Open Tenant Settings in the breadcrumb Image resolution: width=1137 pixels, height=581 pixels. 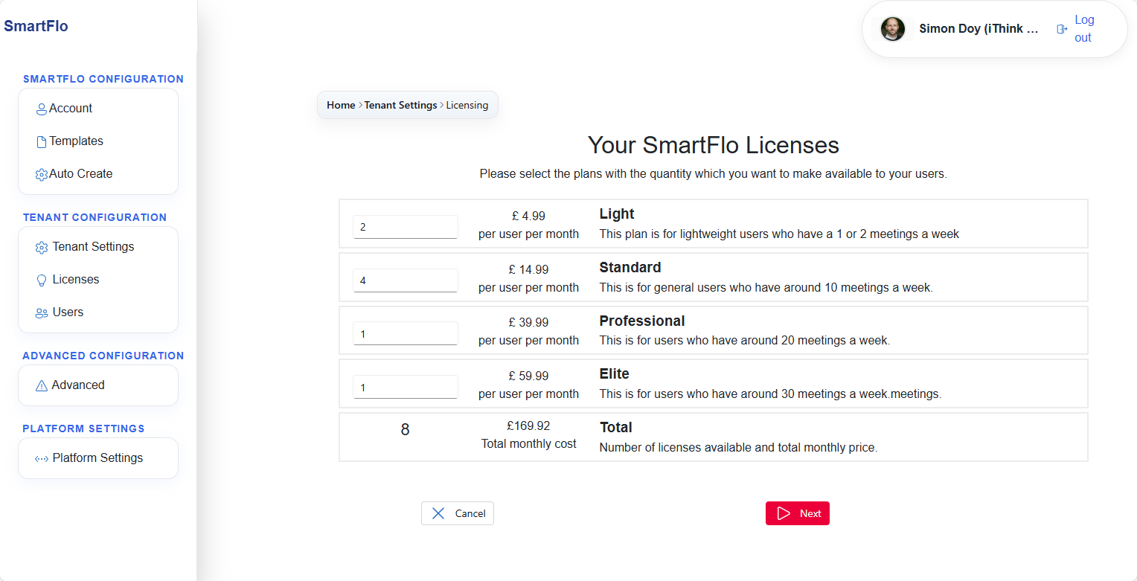(400, 105)
